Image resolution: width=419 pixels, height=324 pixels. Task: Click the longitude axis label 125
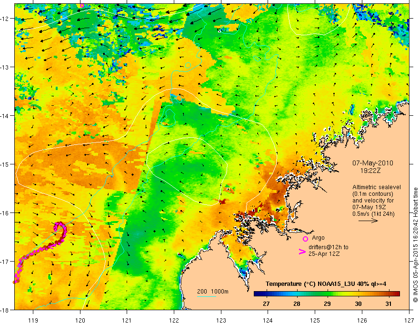[315, 320]
